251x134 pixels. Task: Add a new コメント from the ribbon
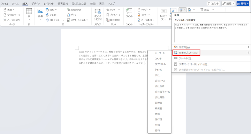129,13
